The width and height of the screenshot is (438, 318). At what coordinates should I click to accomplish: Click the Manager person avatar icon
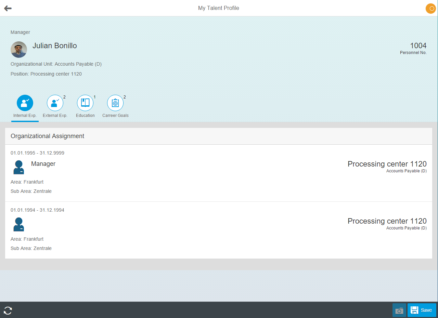(18, 167)
